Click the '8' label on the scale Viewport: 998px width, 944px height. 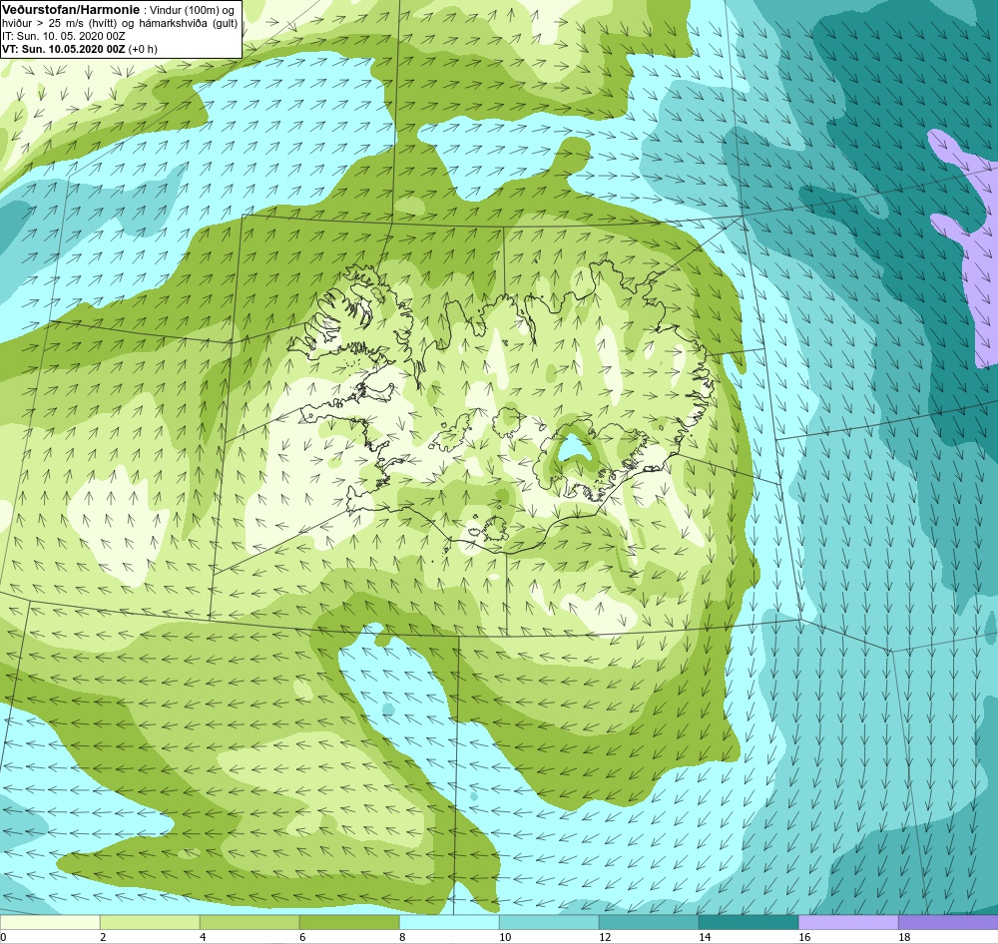(x=402, y=937)
